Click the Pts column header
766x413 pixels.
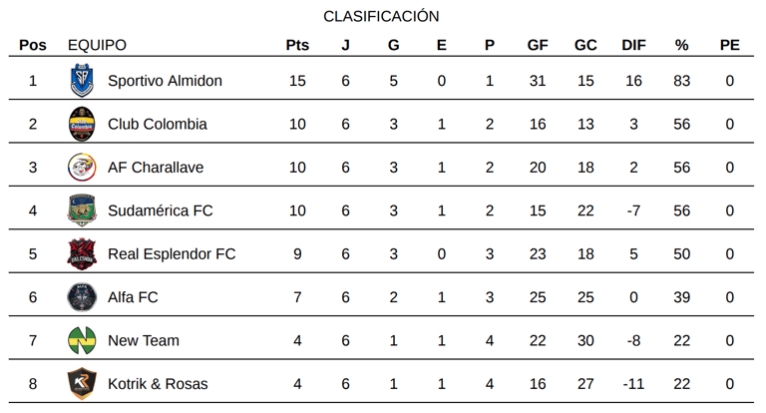(297, 45)
